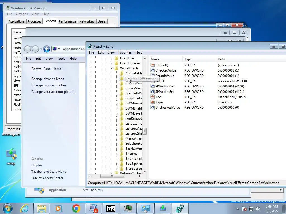Viewport: 286px width, 214px height.
Task: Select the MenuAnimation registry key
Action: (134, 138)
